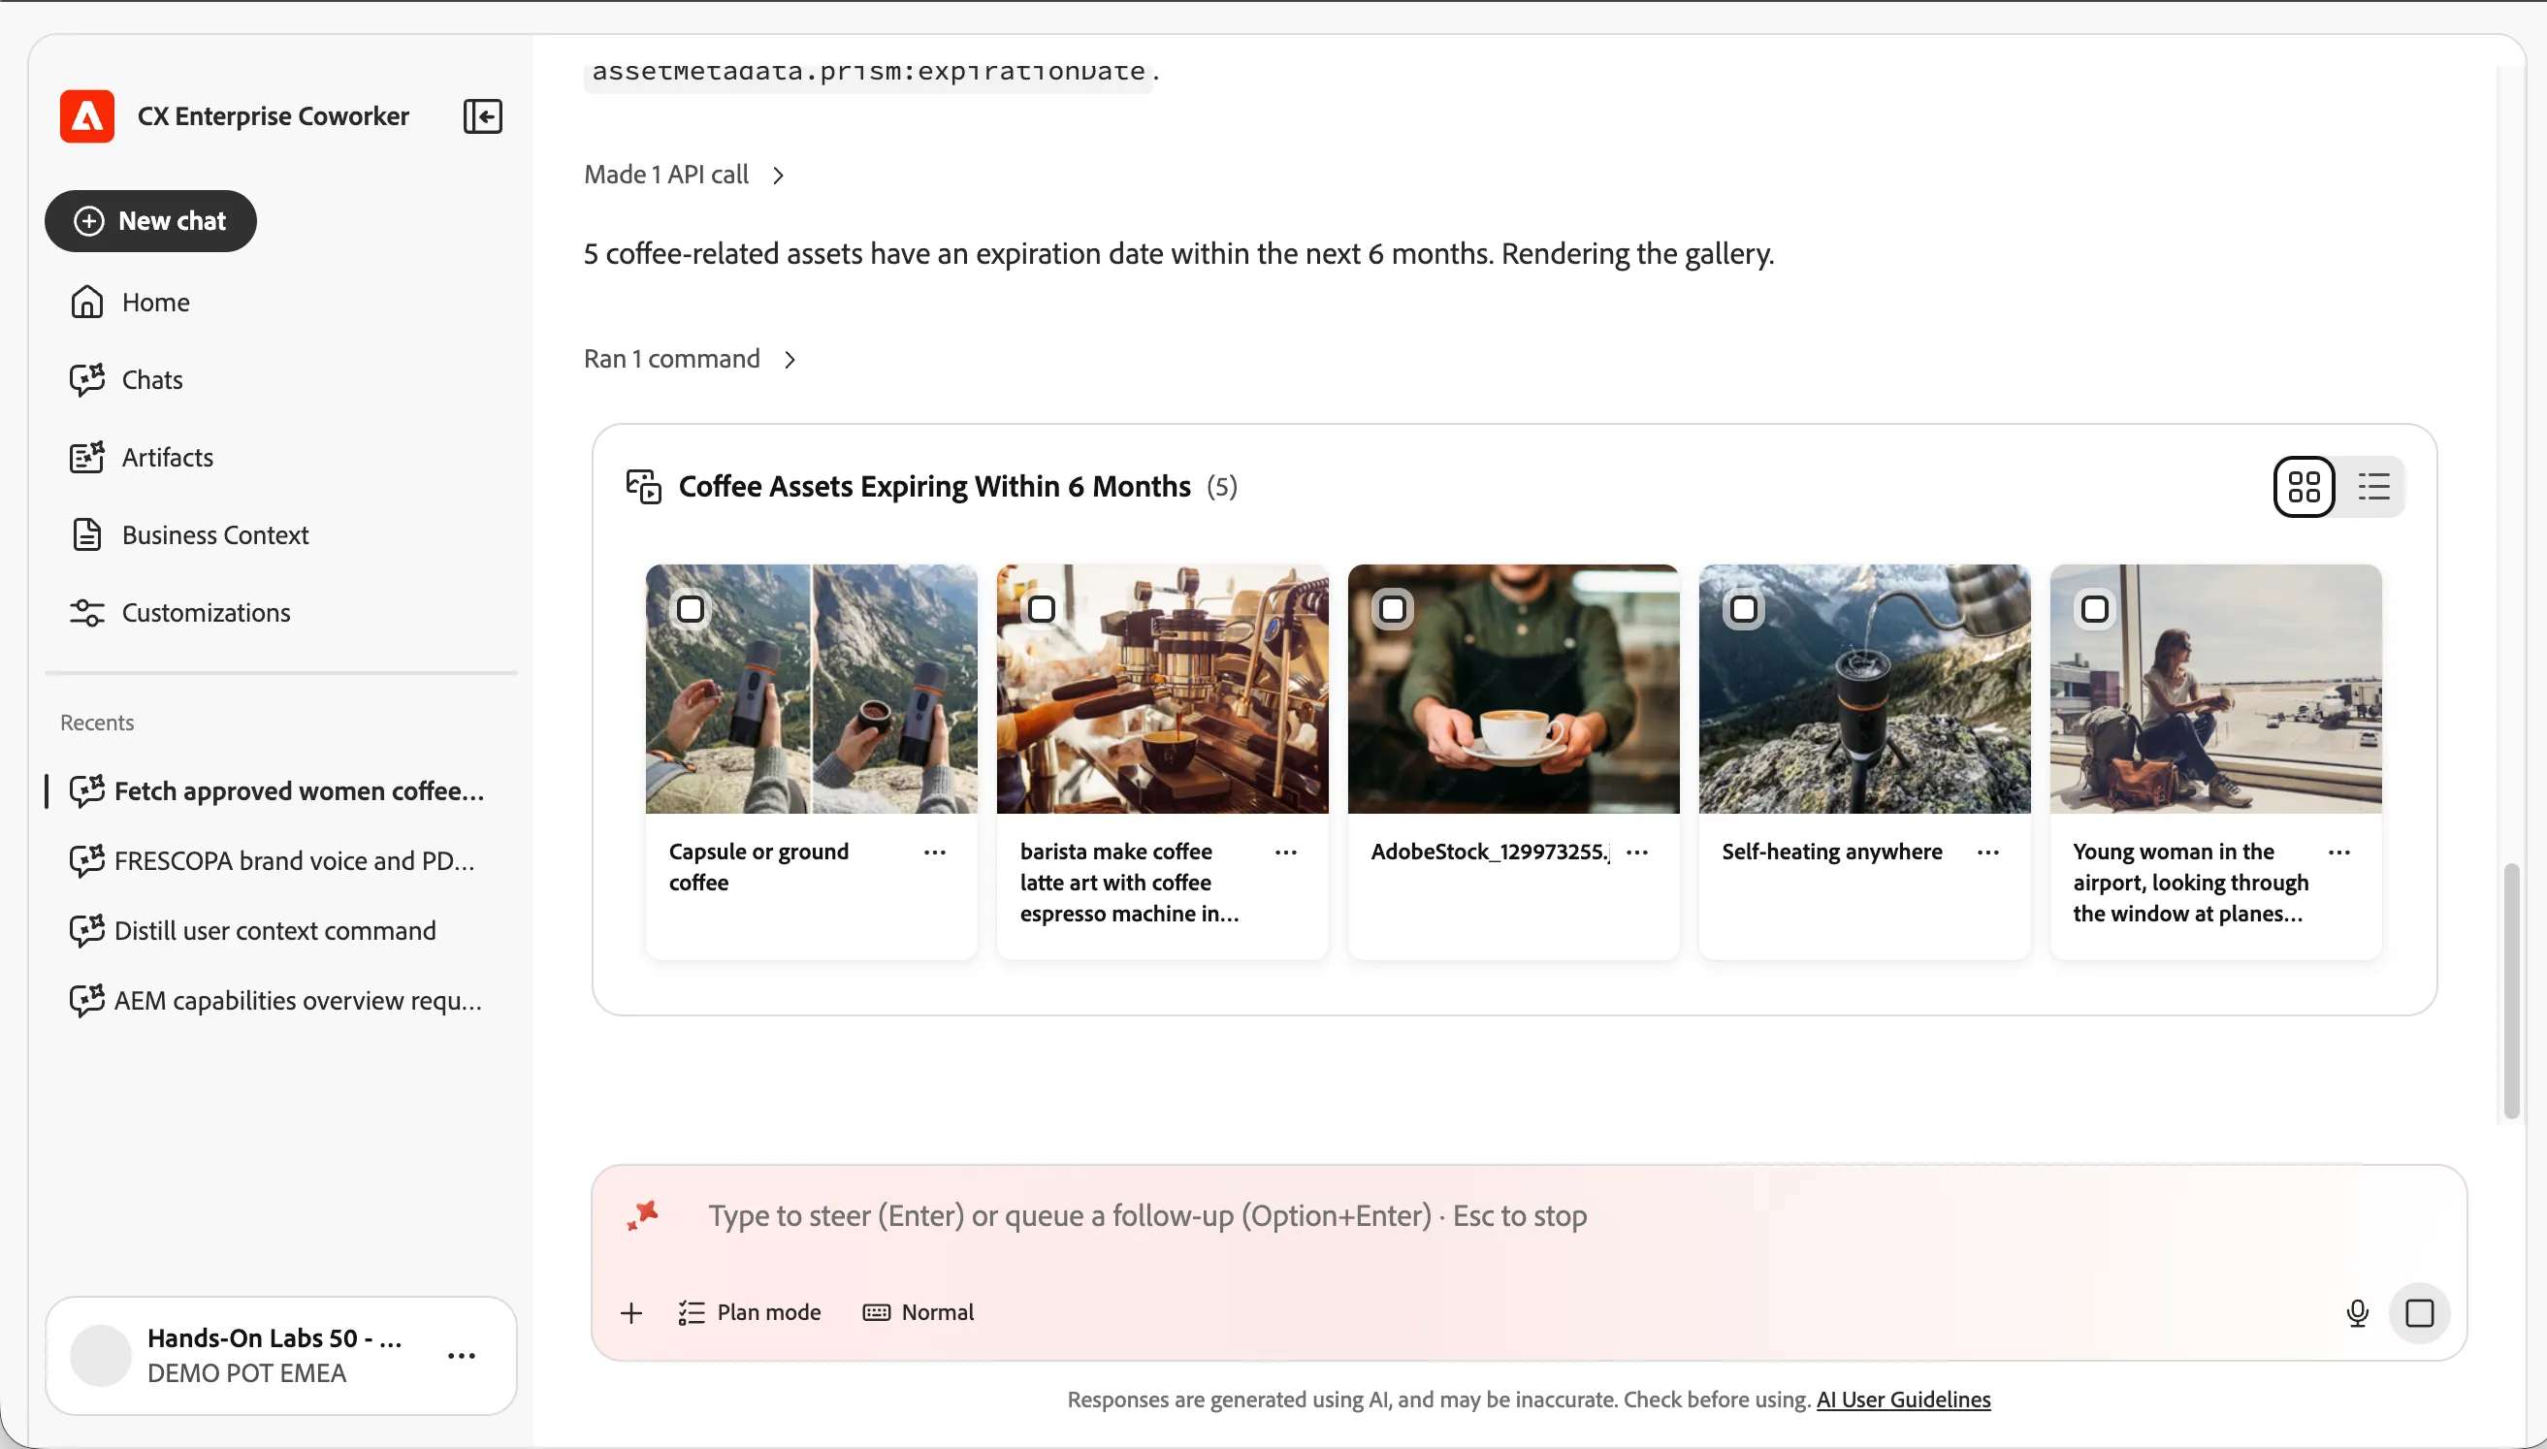Select the Young woman in airport checkbox

pyautogui.click(x=2095, y=609)
